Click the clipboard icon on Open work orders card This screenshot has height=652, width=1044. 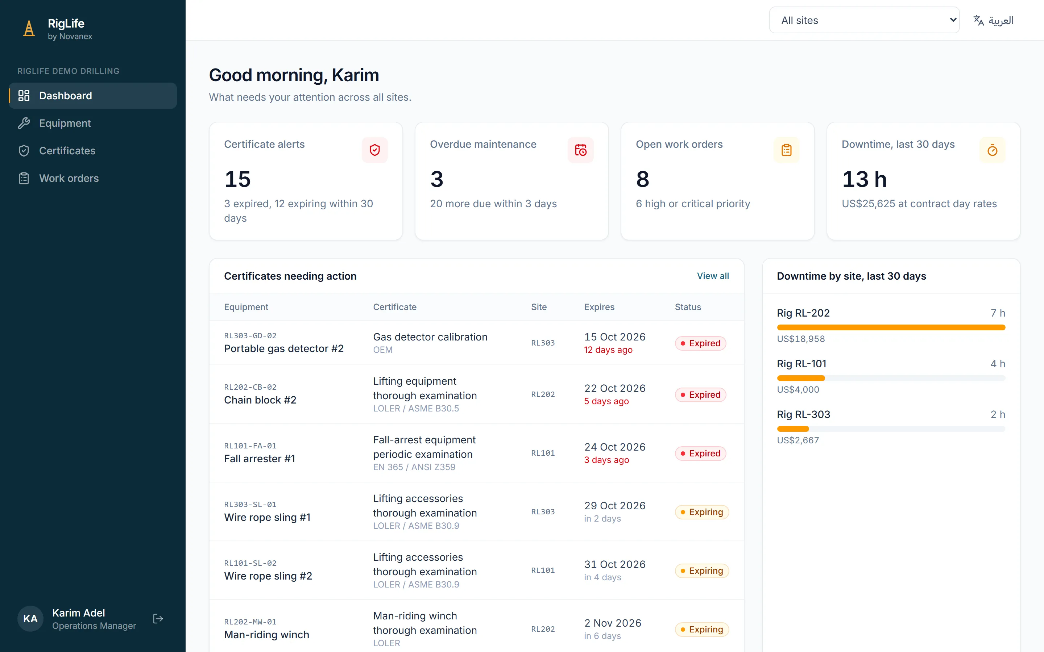787,150
